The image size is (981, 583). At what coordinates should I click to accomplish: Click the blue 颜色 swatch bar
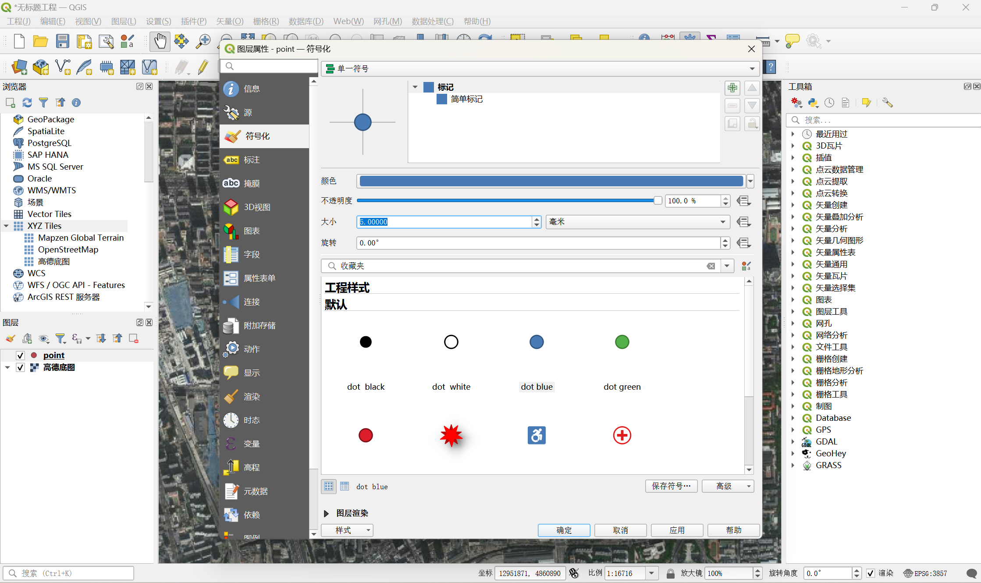tap(551, 181)
